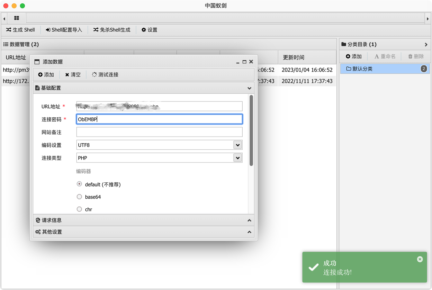Choose the base64 encoder option
432x290 pixels.
pos(79,197)
